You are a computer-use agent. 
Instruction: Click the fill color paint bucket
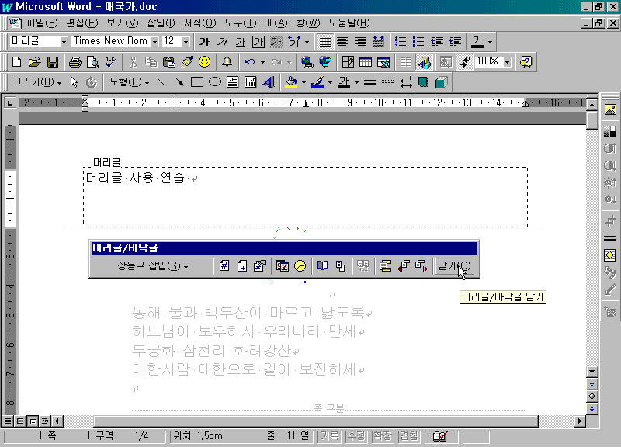[292, 82]
